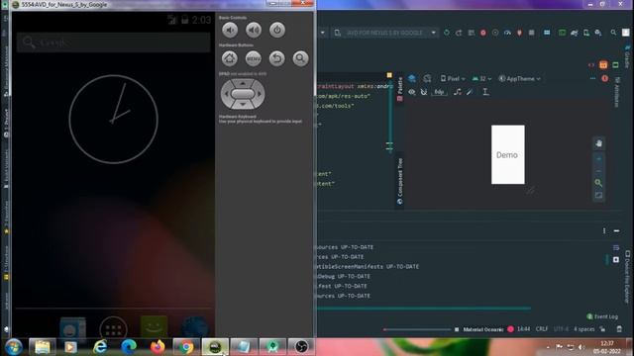The width and height of the screenshot is (634, 356).
Task: Switch to Code view mode icon
Action: coord(591,65)
